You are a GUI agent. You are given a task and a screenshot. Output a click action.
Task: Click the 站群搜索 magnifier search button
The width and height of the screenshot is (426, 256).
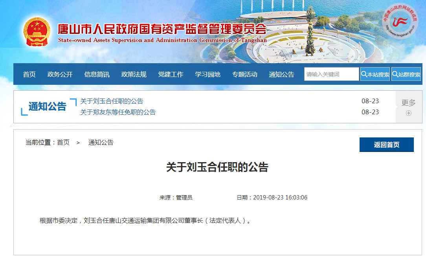pos(406,74)
